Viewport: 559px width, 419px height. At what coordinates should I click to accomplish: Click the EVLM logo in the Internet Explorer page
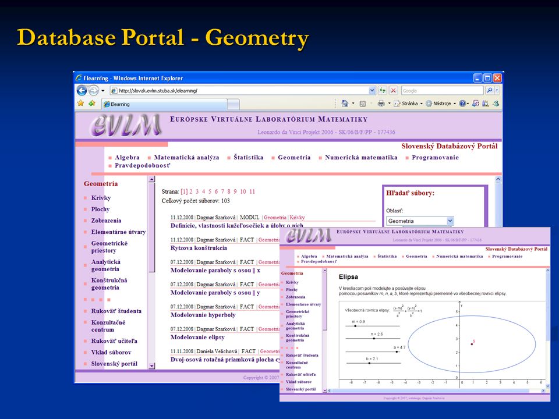(125, 126)
